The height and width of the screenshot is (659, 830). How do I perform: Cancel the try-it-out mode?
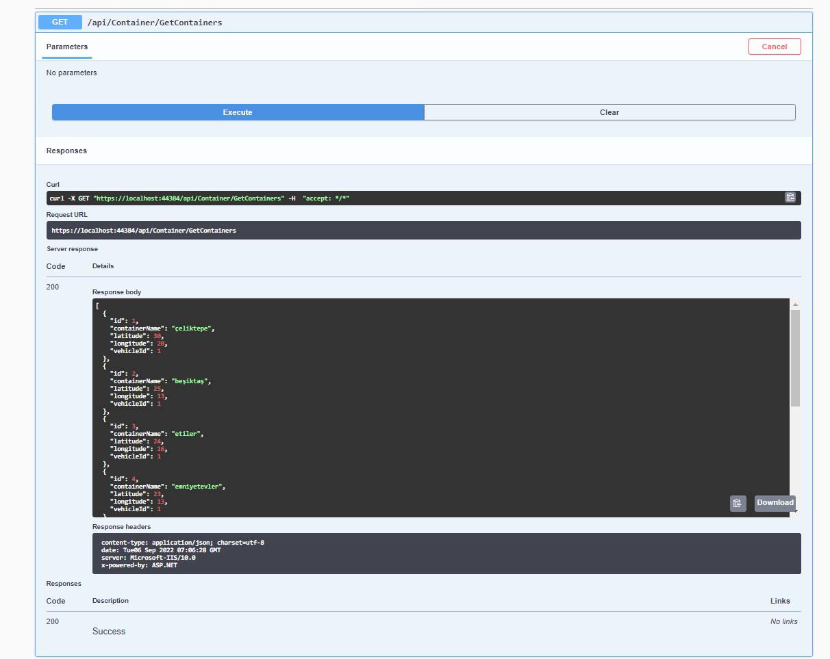point(775,47)
